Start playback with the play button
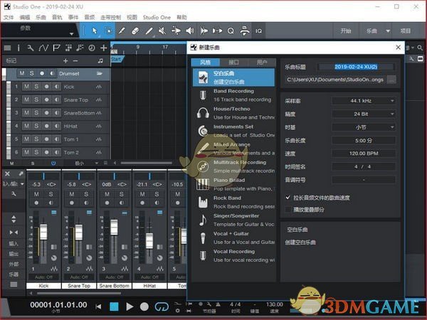 point(130,306)
